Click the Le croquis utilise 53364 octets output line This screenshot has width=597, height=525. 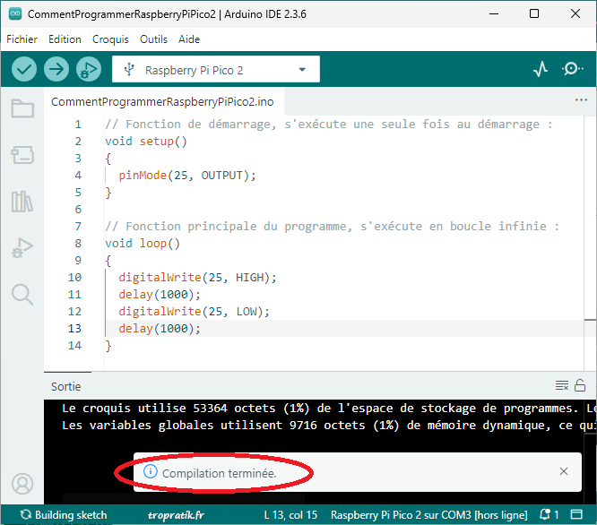click(x=327, y=409)
